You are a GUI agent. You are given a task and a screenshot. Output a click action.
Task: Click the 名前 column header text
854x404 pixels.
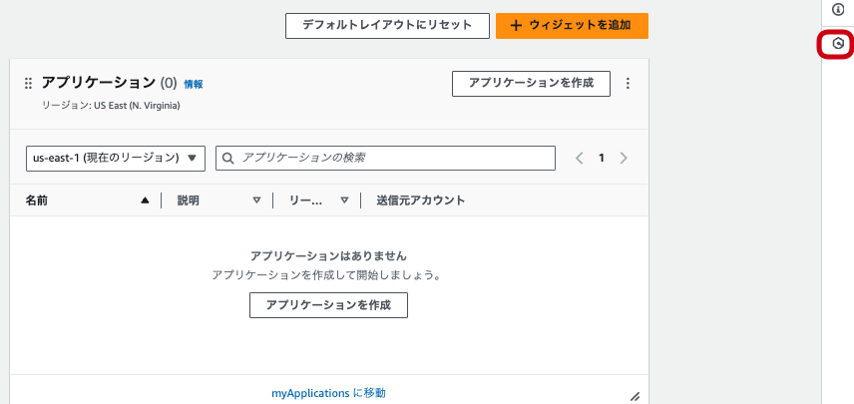[37, 201]
